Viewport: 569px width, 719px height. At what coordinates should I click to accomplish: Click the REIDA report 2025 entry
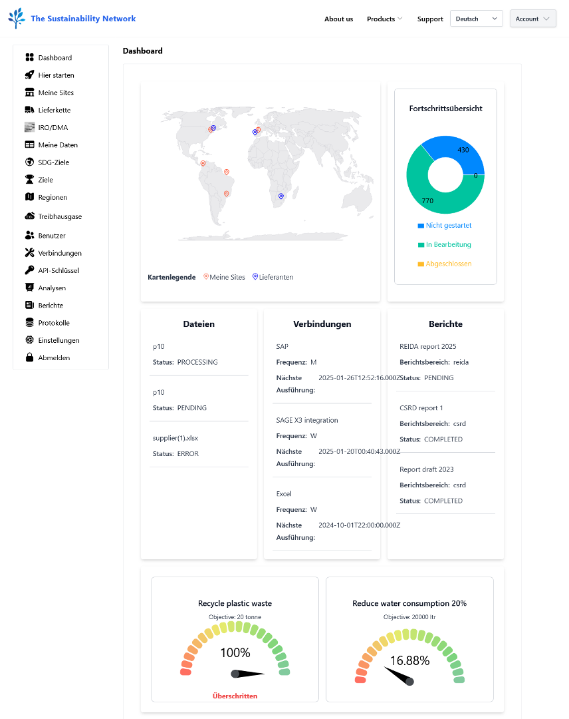pos(427,347)
